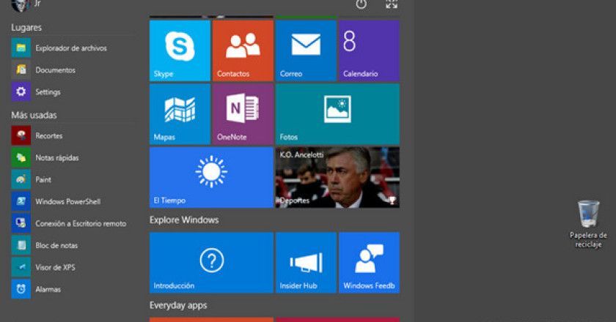Viewport: 616px width, 322px height.
Task: Click the Lugares section heading
Action: click(x=26, y=28)
